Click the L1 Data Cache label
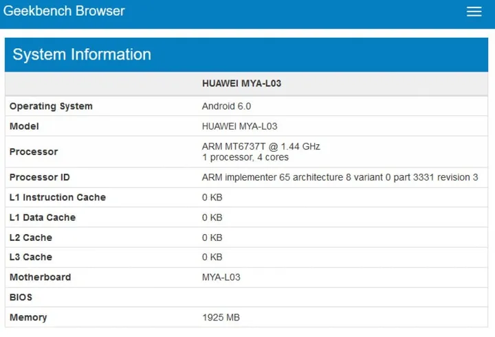Screen dimensions: 495x337 [43, 218]
